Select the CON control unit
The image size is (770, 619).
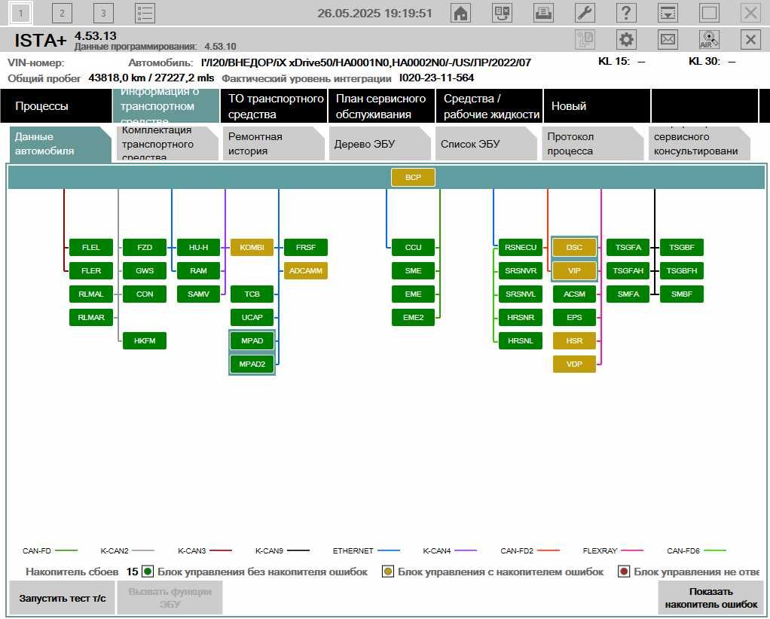(145, 294)
